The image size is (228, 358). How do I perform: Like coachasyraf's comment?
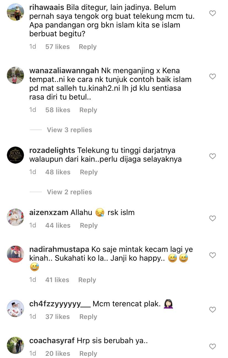(213, 346)
